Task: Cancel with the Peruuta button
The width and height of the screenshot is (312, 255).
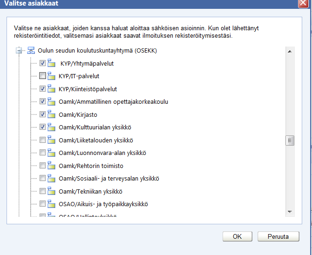Action: [x=278, y=236]
